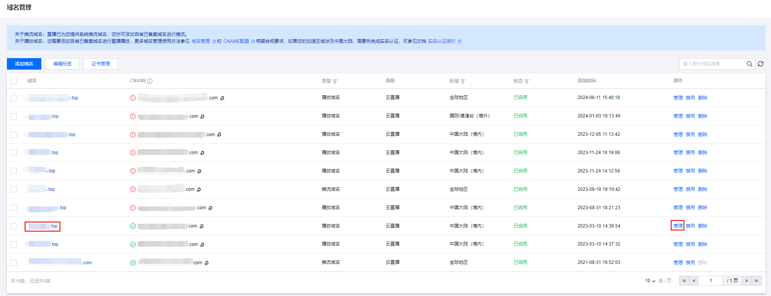Tick the checkbox for the 2024-01-03 18:13:40 row
Screen dimensions: 771x296
pos(14,116)
